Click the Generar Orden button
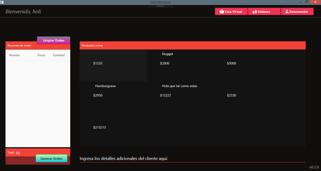Viewport: 321px width, 171px height. [x=51, y=158]
